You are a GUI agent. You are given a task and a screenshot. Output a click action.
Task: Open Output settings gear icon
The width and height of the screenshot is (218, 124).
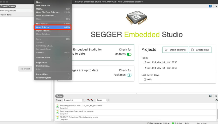(217, 100)
